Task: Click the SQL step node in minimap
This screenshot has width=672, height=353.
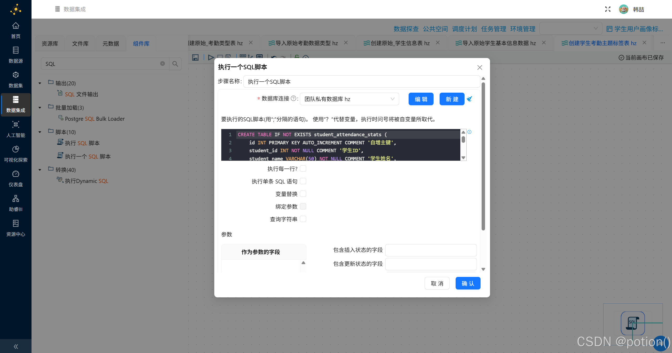Action: coord(633,323)
